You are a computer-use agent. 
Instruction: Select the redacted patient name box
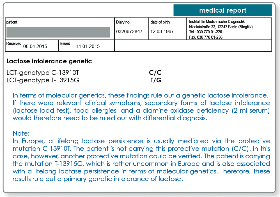coord(58,32)
